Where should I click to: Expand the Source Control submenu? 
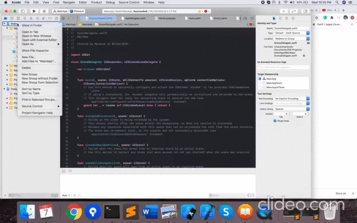[x=40, y=106]
